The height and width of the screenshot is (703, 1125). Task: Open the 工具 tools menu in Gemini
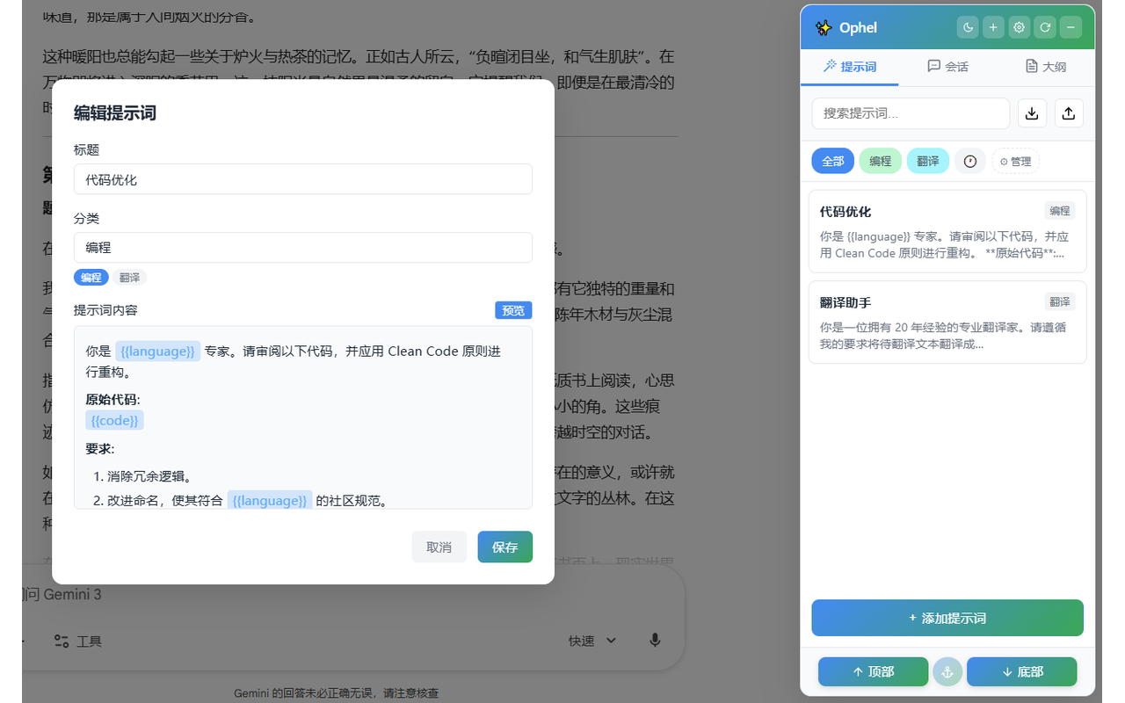(x=77, y=641)
